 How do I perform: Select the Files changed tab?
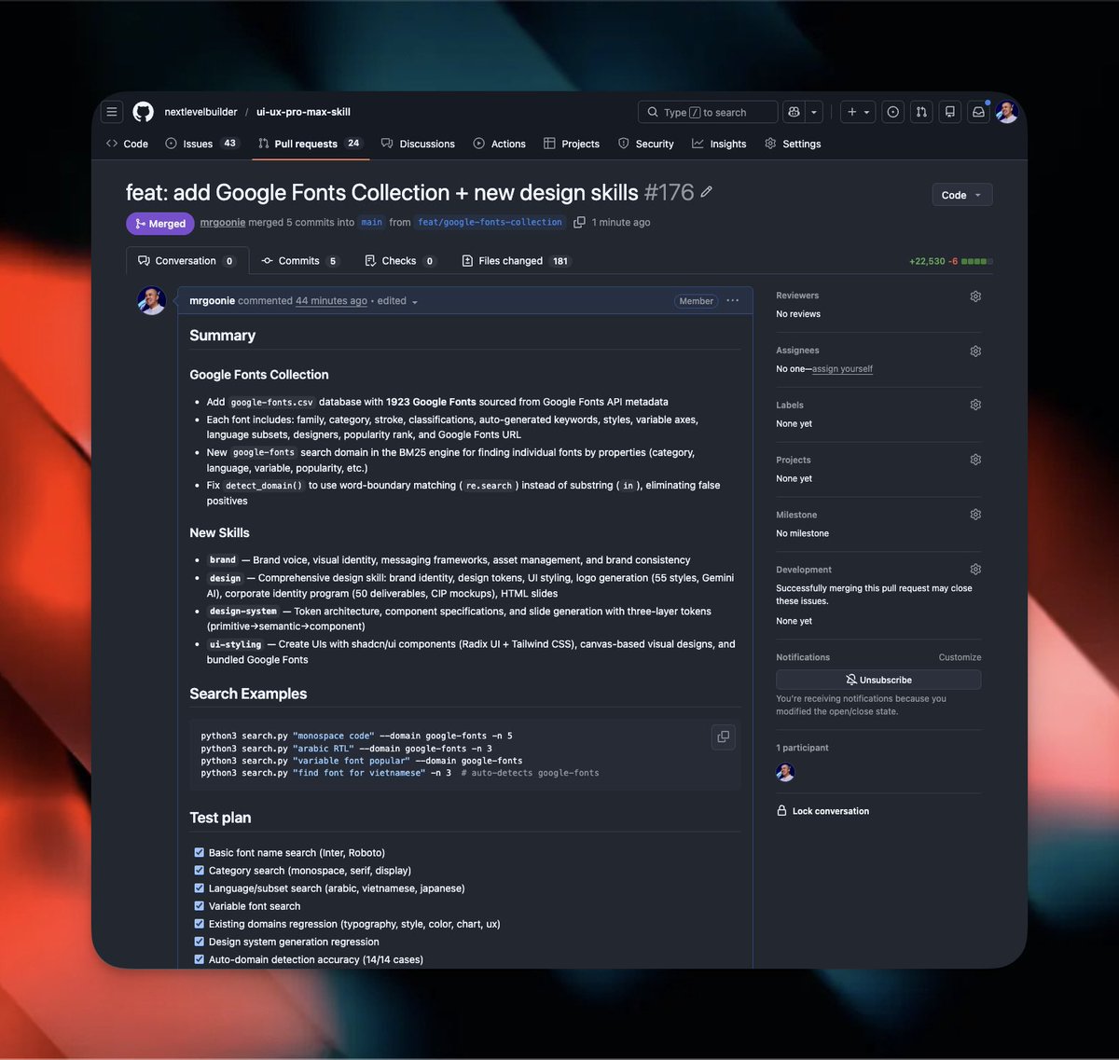(516, 261)
